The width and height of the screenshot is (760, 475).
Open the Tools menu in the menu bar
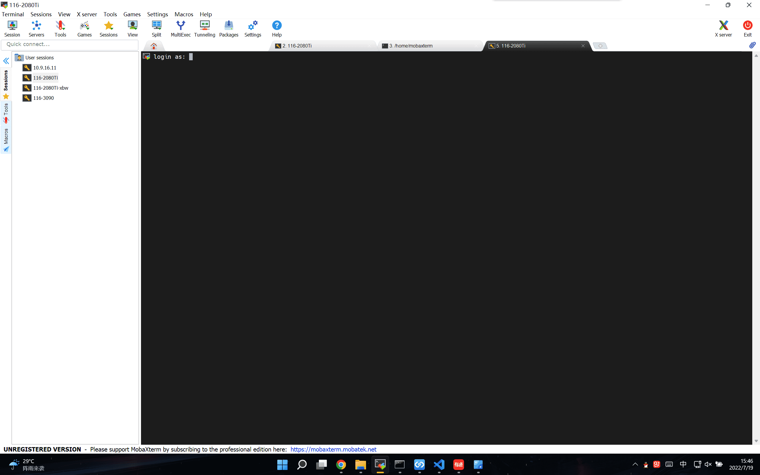pyautogui.click(x=110, y=14)
